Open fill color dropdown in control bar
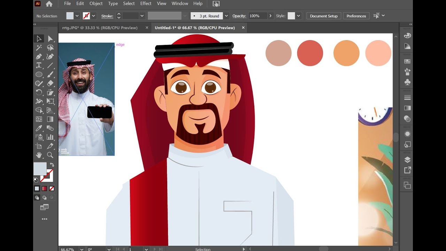Screen dimensions: 446x251 pos(77,16)
